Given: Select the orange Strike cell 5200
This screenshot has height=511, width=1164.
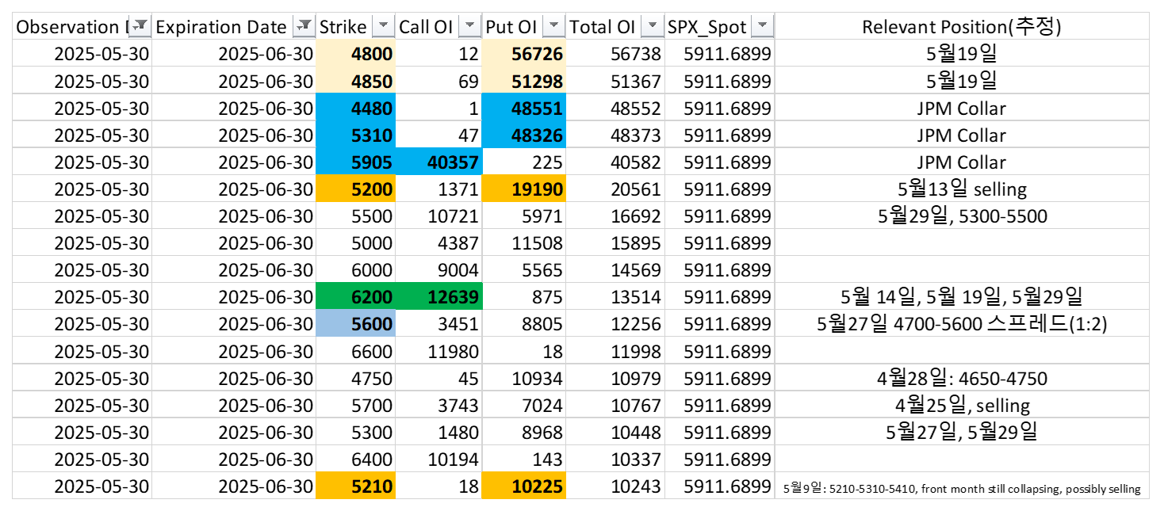Looking at the screenshot, I should tap(356, 189).
